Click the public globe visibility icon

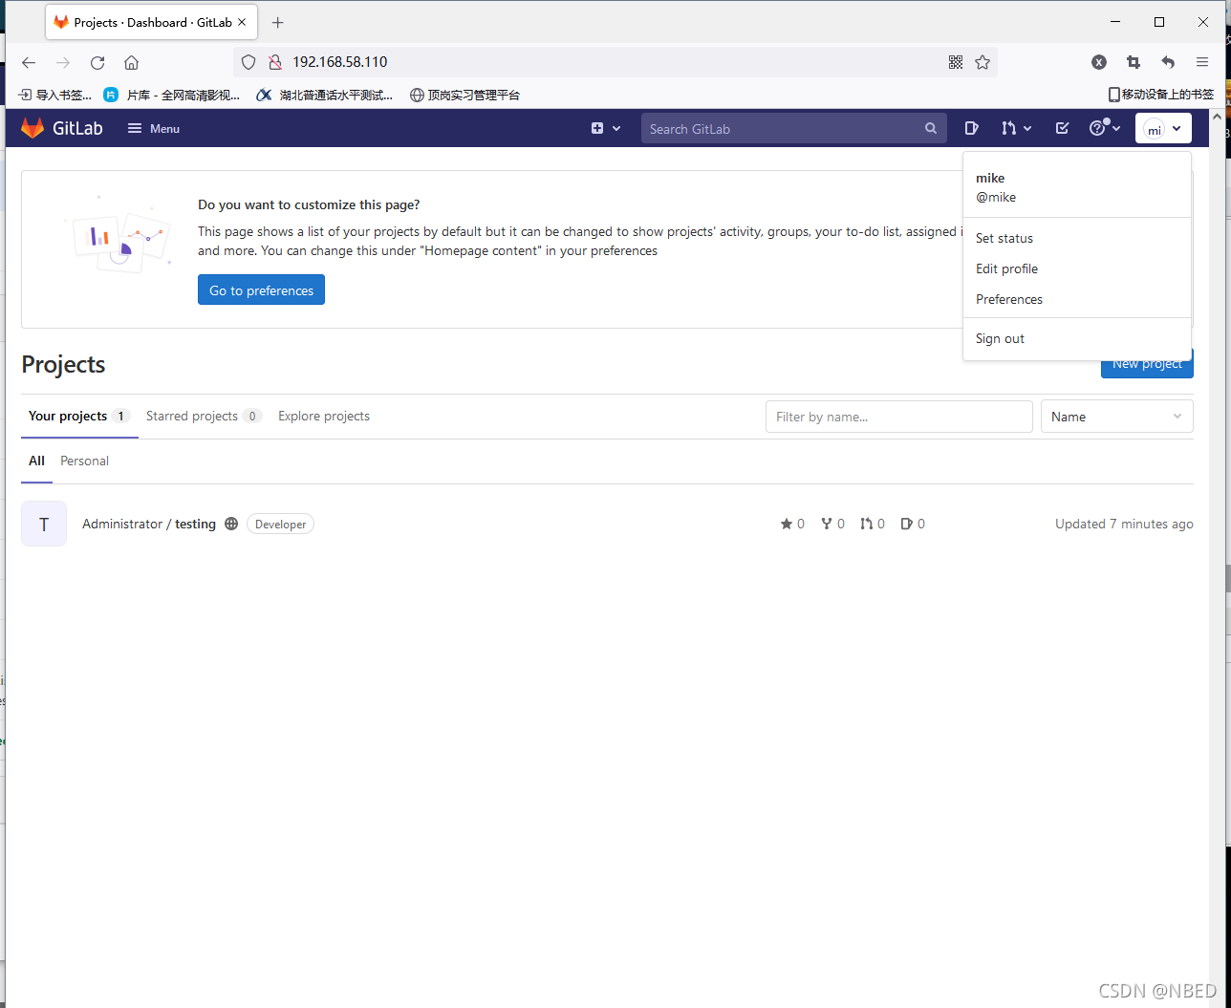click(x=231, y=524)
